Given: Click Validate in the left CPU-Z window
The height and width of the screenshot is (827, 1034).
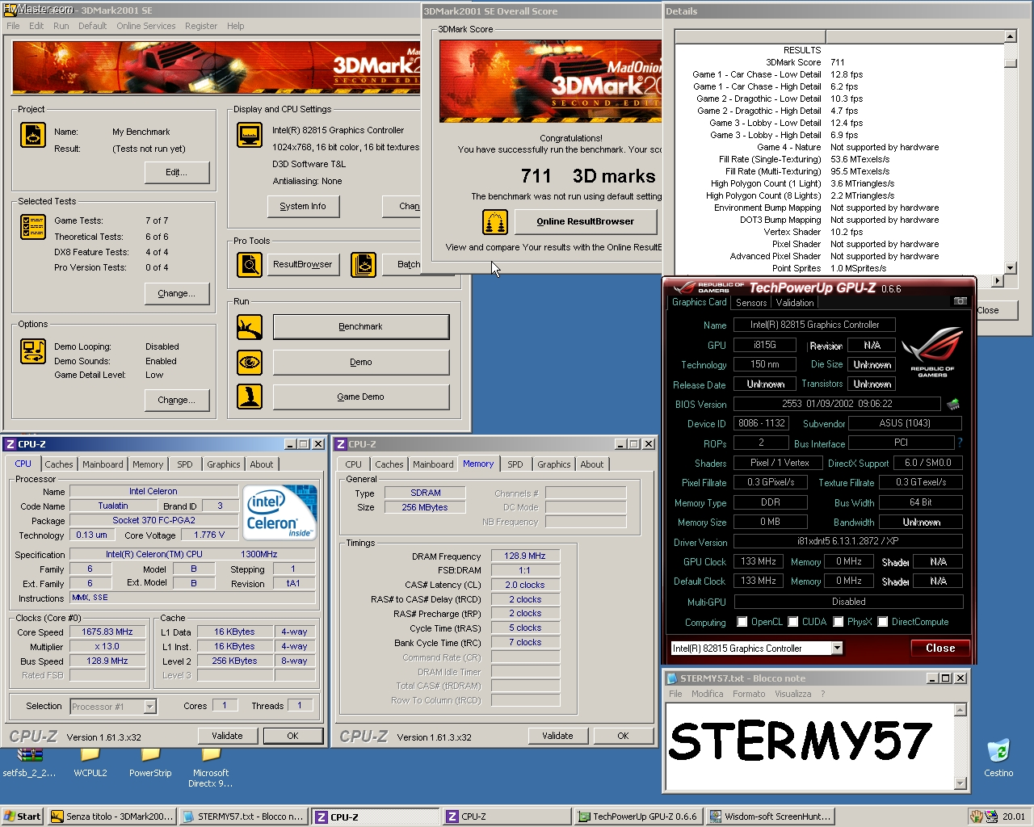Looking at the screenshot, I should 227,736.
